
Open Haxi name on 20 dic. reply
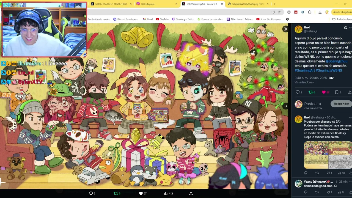click(x=307, y=117)
